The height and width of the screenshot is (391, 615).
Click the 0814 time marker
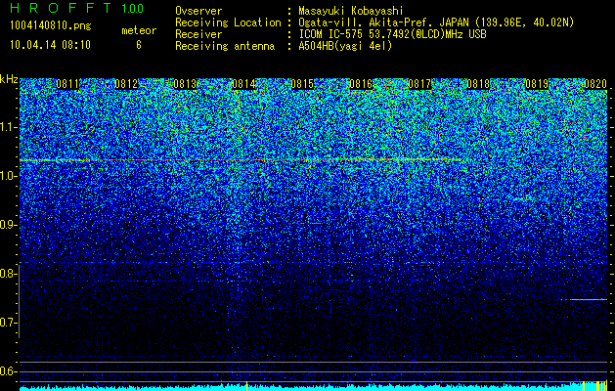[243, 84]
